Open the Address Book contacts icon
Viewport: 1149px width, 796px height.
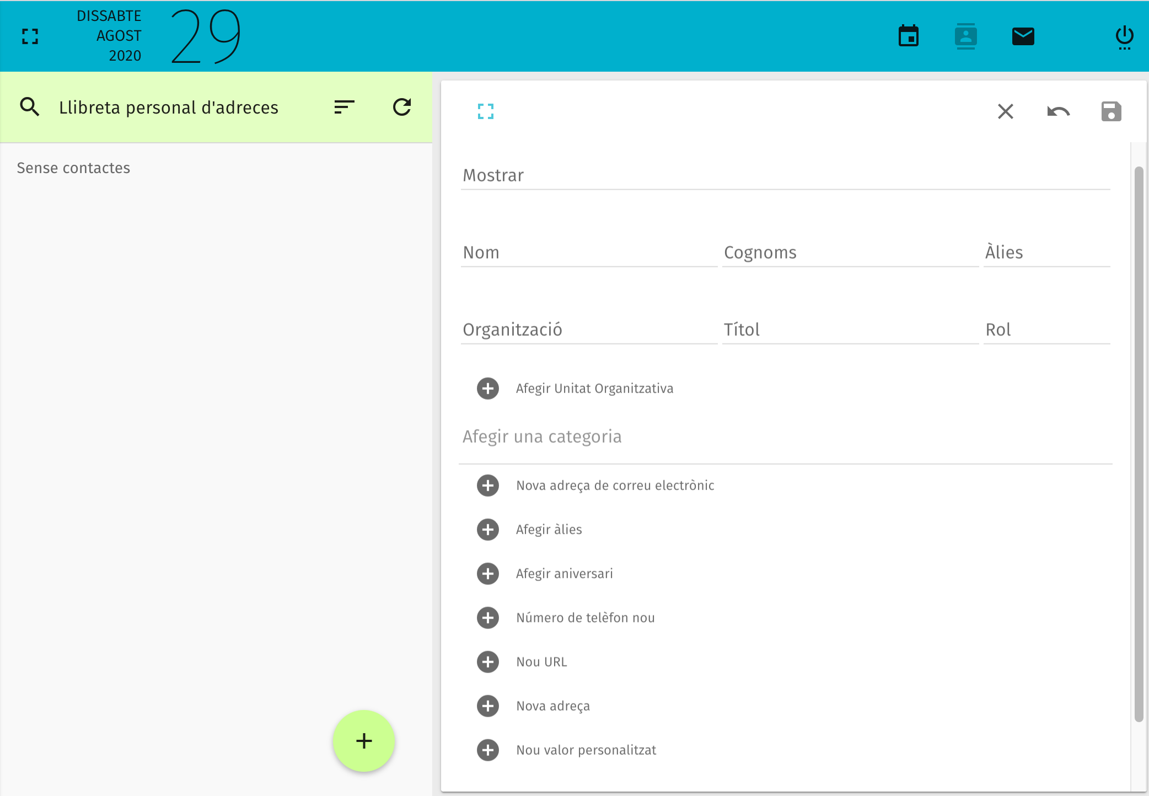[x=965, y=36]
